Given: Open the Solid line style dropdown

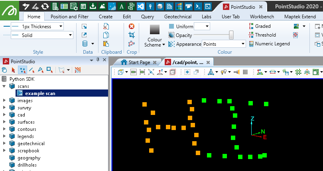Looking at the screenshot, I should [x=70, y=35].
